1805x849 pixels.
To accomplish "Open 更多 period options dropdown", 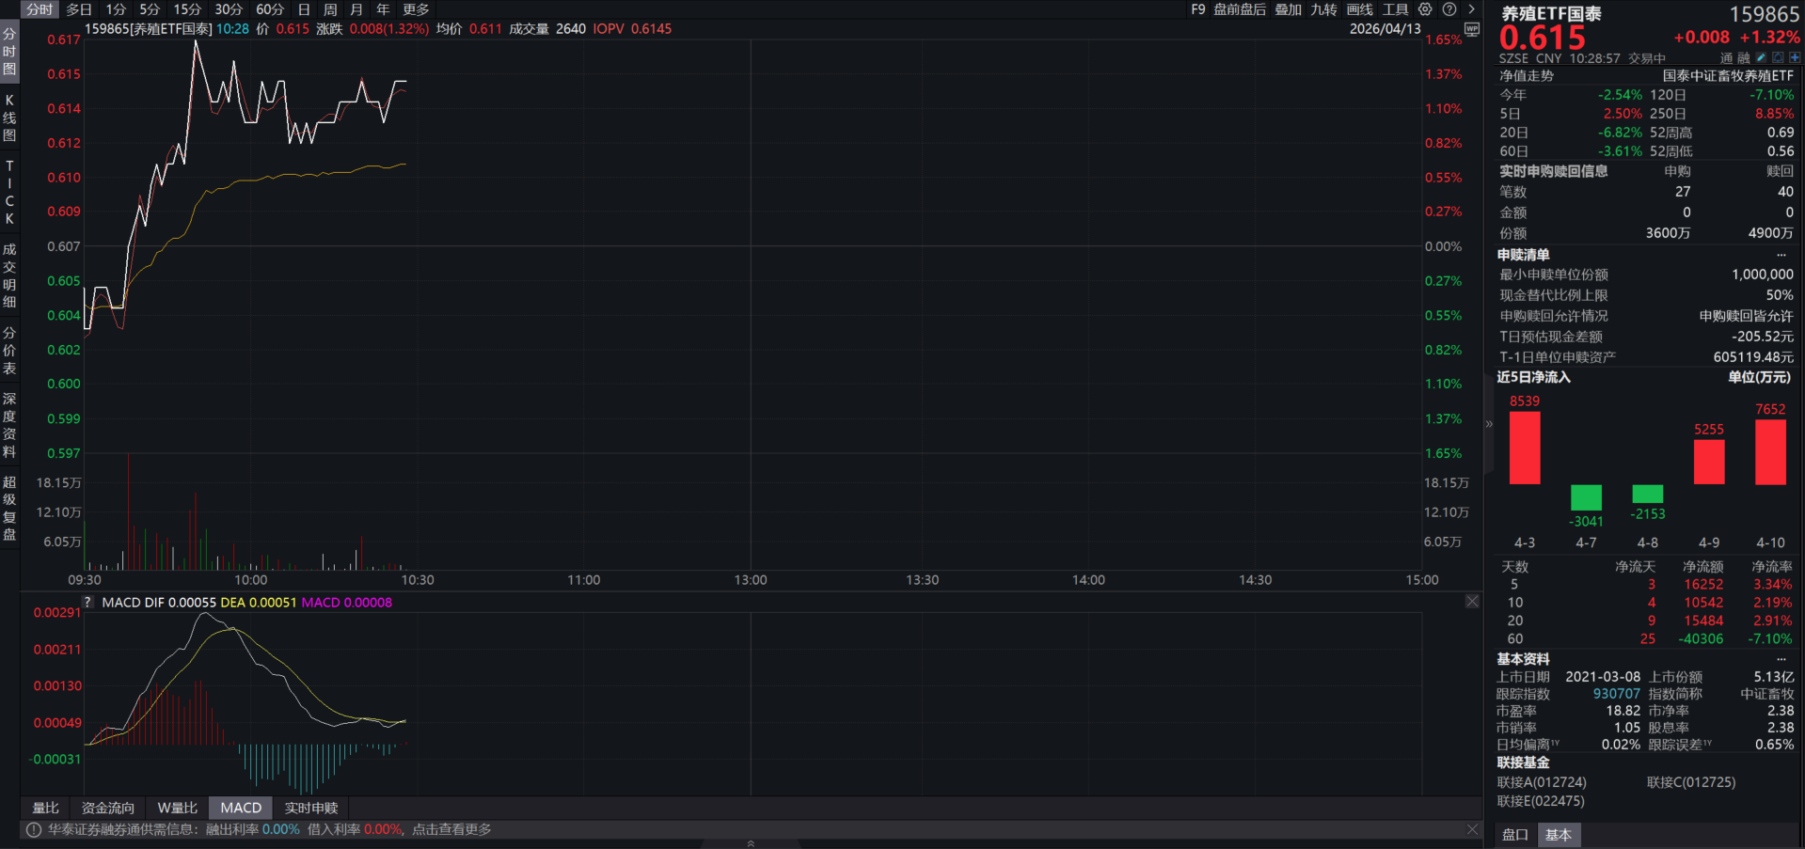I will pos(416,9).
